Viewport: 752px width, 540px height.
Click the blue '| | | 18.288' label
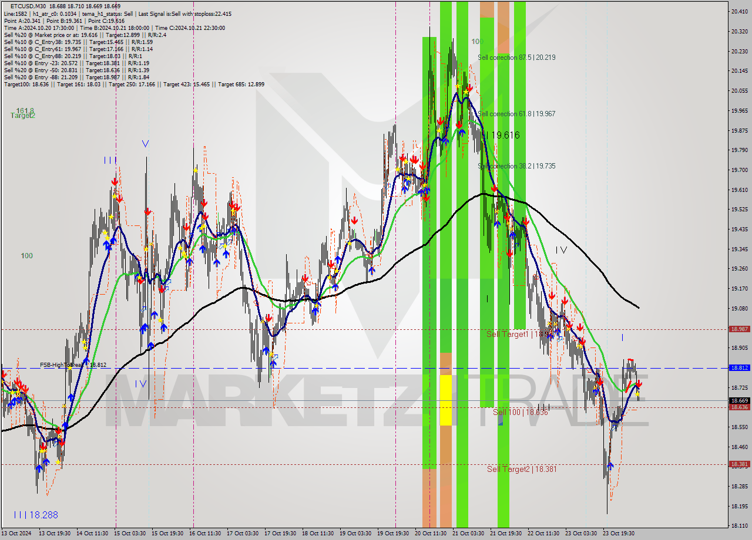pyautogui.click(x=36, y=515)
